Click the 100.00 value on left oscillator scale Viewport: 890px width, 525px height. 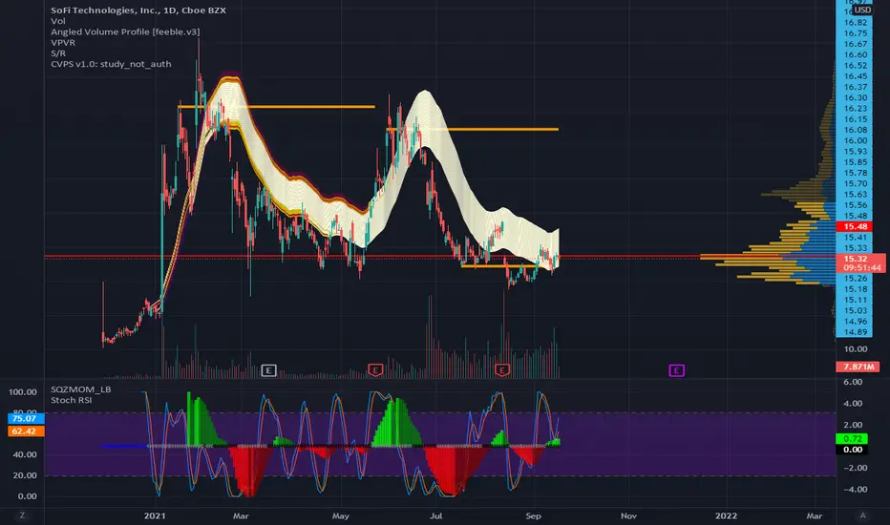(23, 392)
